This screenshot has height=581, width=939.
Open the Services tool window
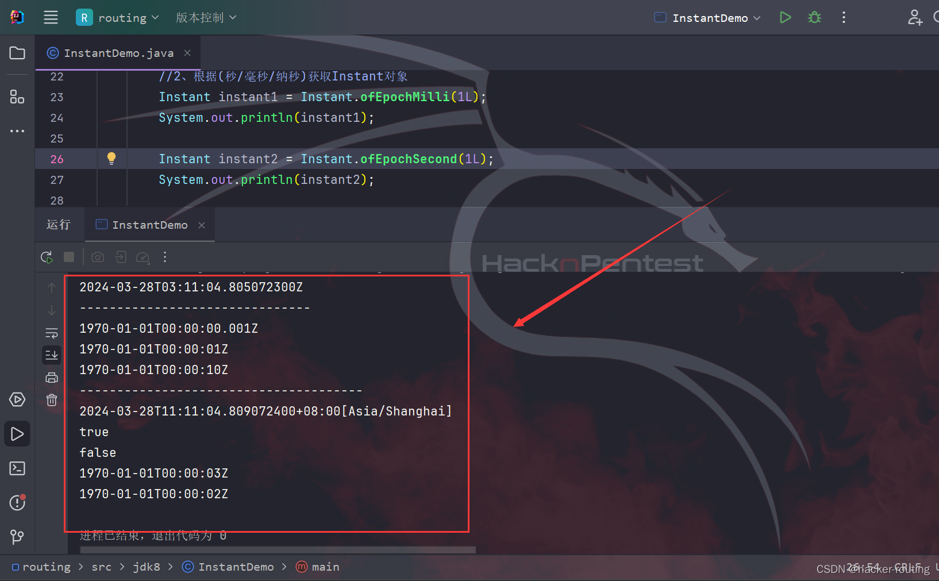coord(17,399)
